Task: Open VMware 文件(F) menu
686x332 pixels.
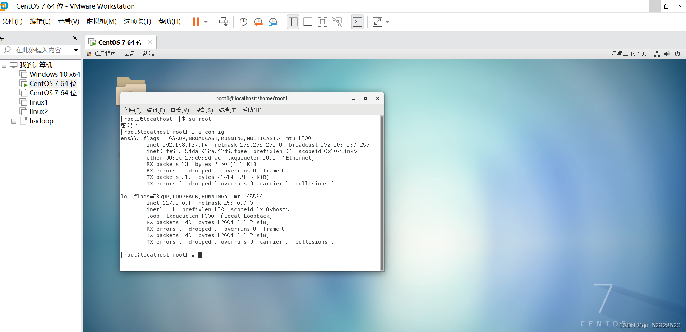Action: 12,22
